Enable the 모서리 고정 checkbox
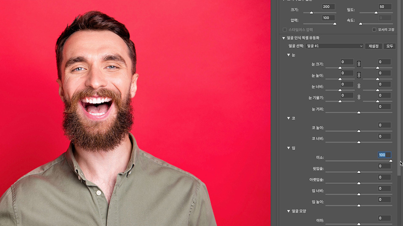Image resolution: width=403 pixels, height=226 pixels. click(374, 30)
